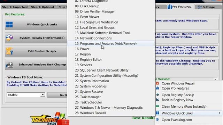Viewport: 223px width, 125px height.
Task: Click the Edit Custom Scripts button
Action: point(36,51)
